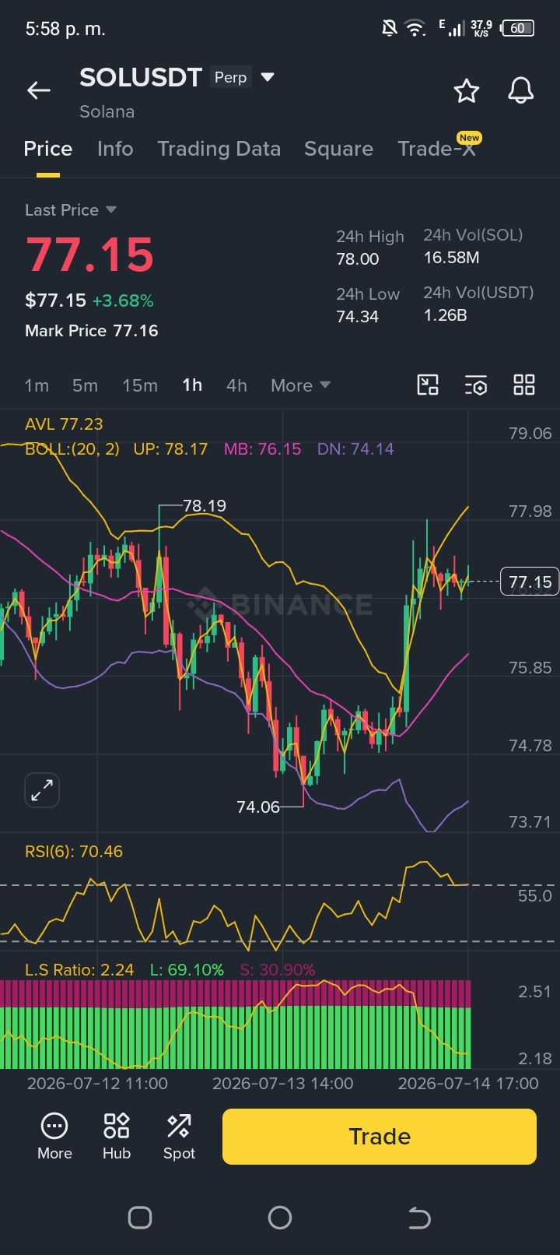Screen dimensions: 560x1255
Task: Switch to the Trading Data tab
Action: (219, 149)
